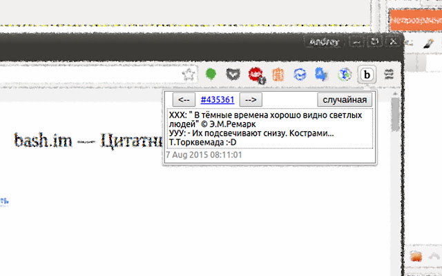
Task: Open the browser hamburger menu
Action: pyautogui.click(x=389, y=75)
